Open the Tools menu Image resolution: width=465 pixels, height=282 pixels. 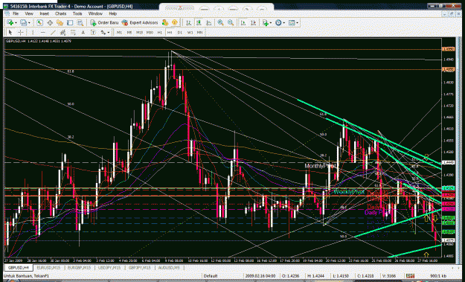77,13
